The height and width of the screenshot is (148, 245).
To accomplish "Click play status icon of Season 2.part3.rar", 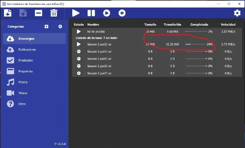I will (x=79, y=44).
